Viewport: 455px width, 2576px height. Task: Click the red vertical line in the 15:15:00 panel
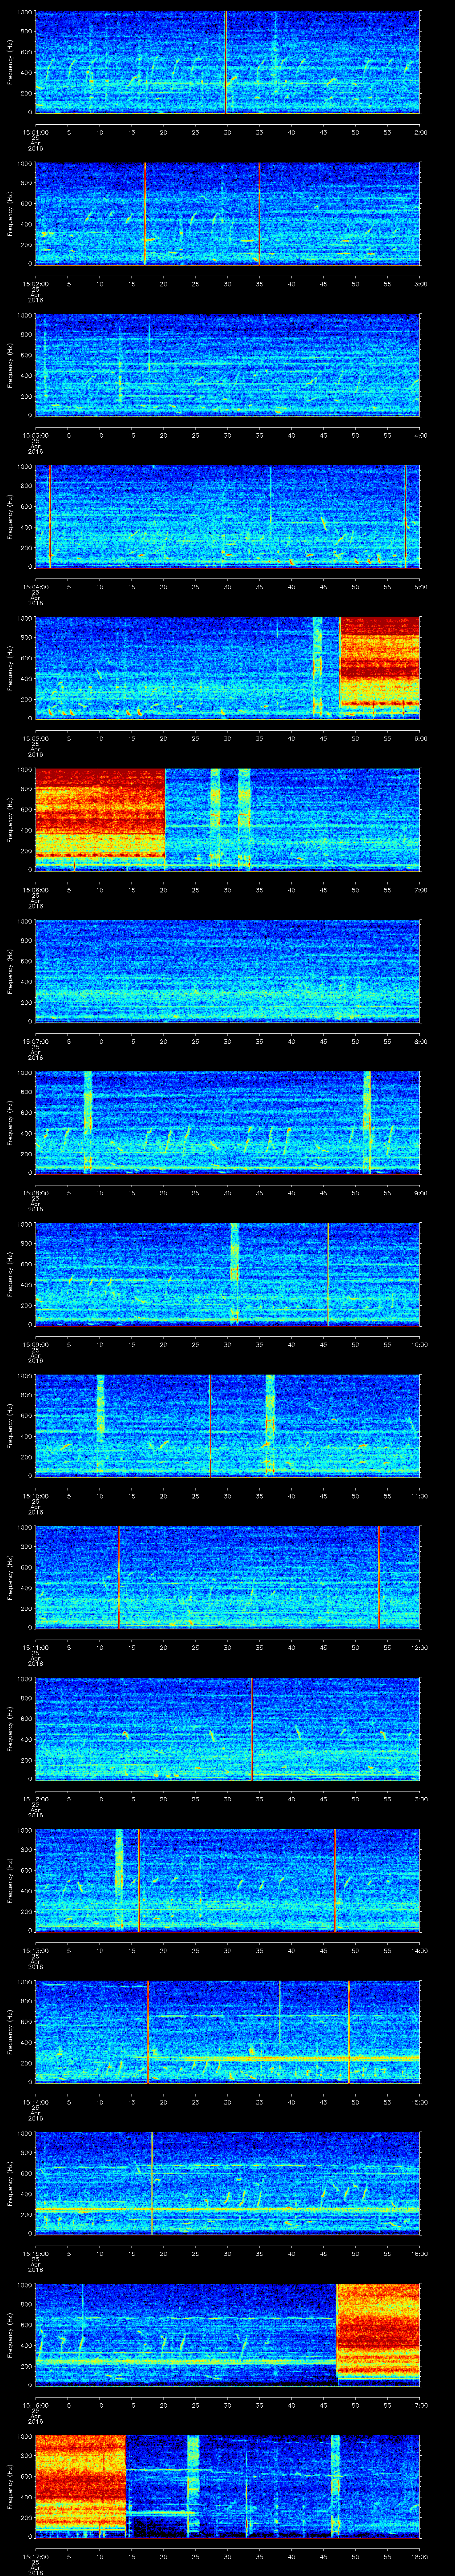tap(152, 2183)
